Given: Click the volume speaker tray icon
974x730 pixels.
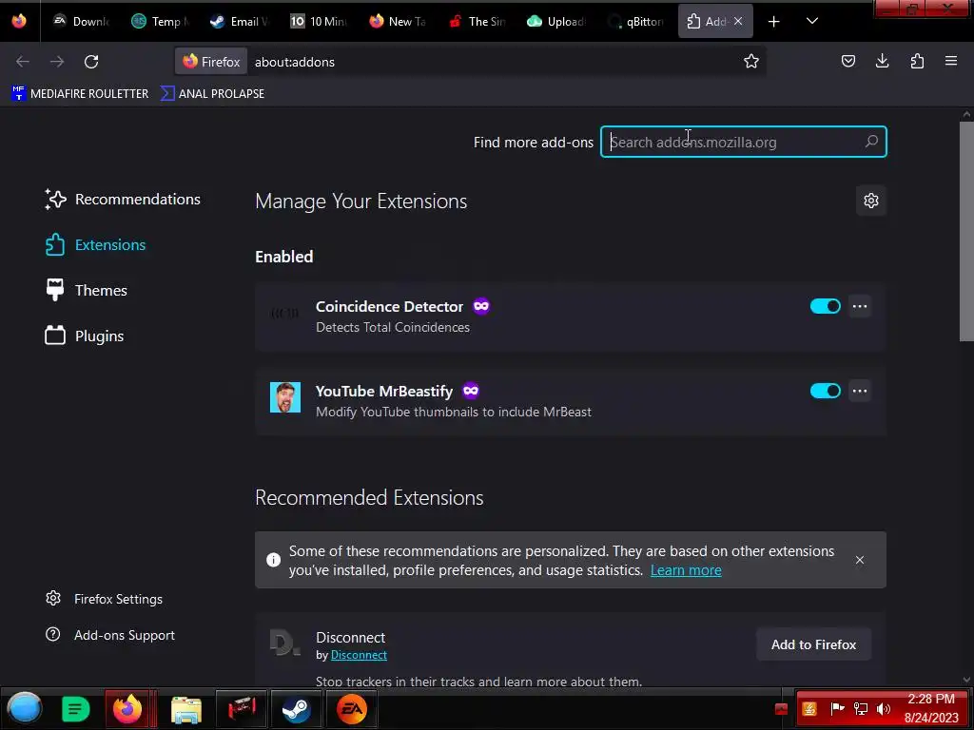Looking at the screenshot, I should pos(884,709).
